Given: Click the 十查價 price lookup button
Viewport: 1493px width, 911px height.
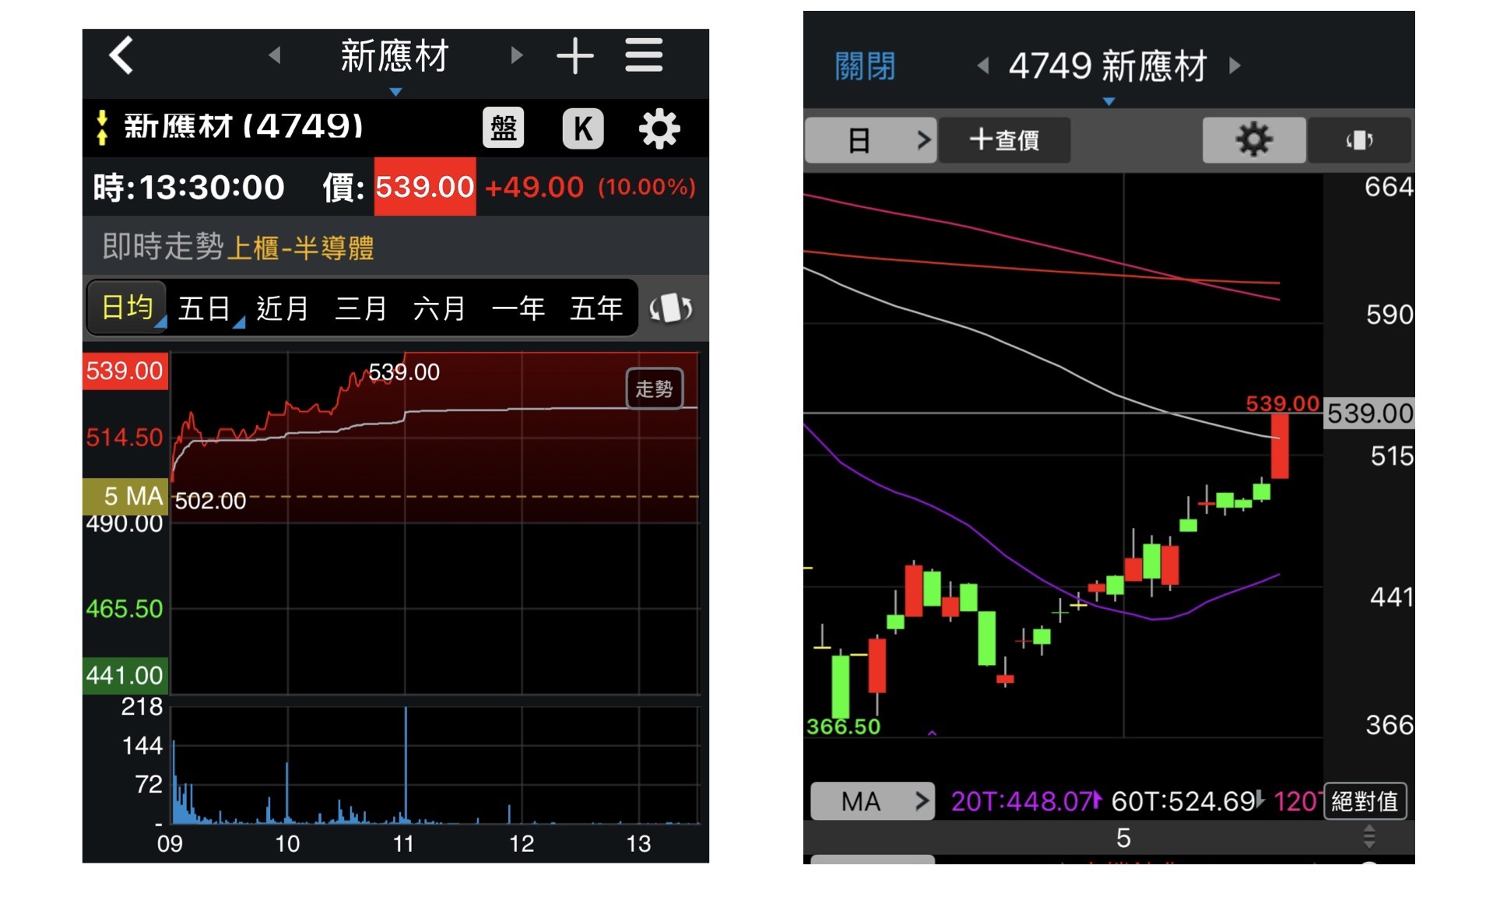Looking at the screenshot, I should pyautogui.click(x=1004, y=140).
